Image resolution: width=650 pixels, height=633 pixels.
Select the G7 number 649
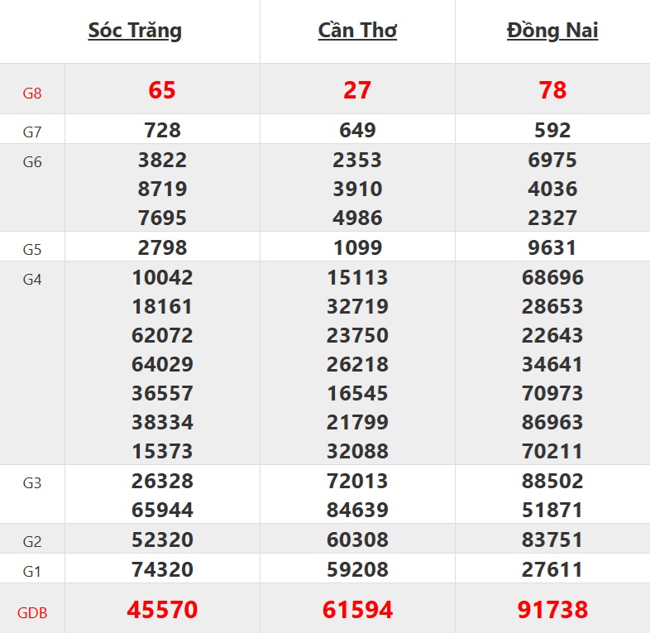(x=357, y=130)
